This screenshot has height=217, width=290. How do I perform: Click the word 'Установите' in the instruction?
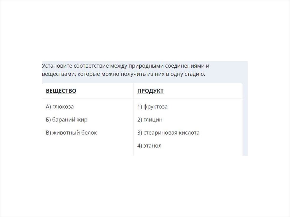(x=57, y=66)
